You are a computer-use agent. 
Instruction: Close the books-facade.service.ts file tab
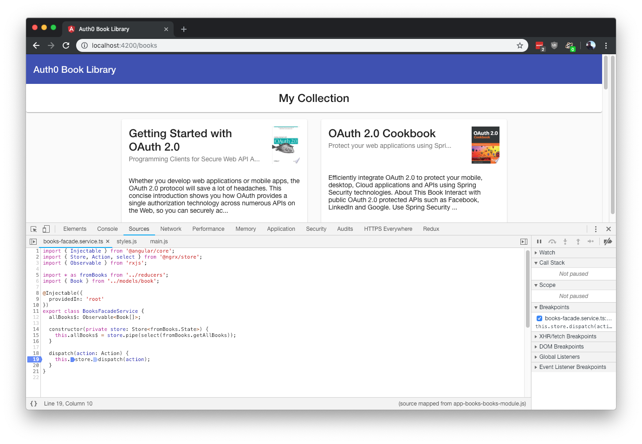108,241
